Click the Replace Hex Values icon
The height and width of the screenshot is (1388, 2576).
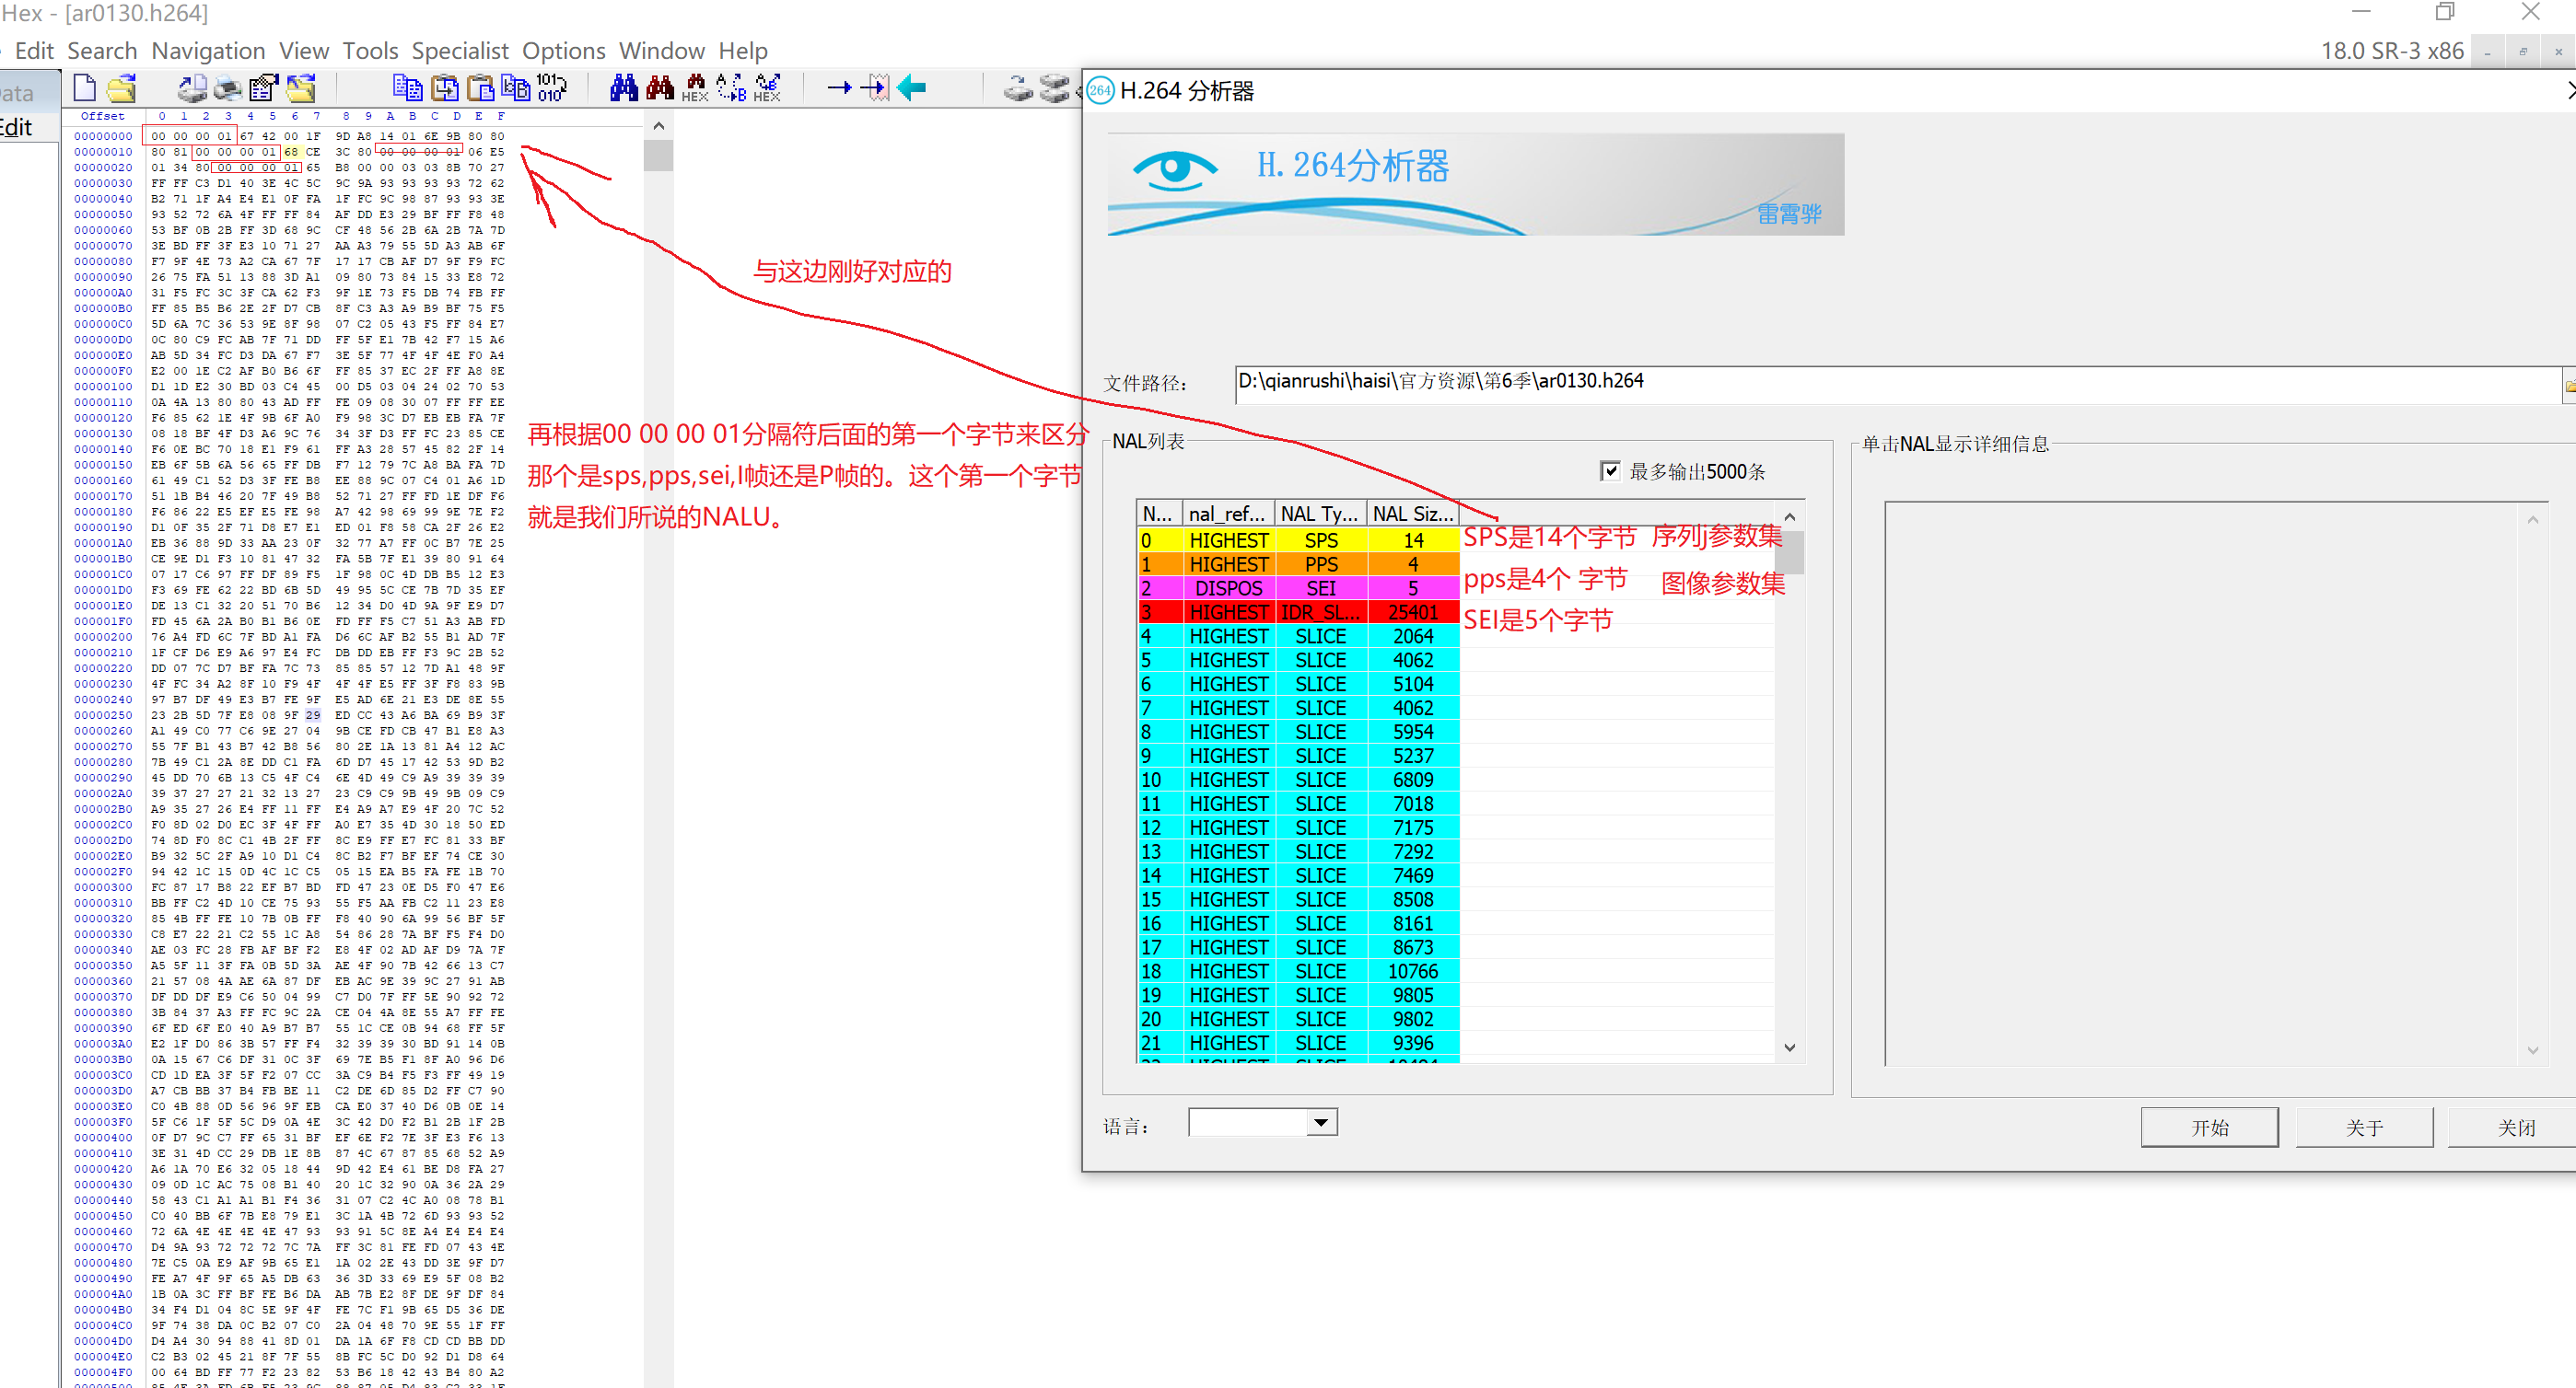[x=768, y=89]
